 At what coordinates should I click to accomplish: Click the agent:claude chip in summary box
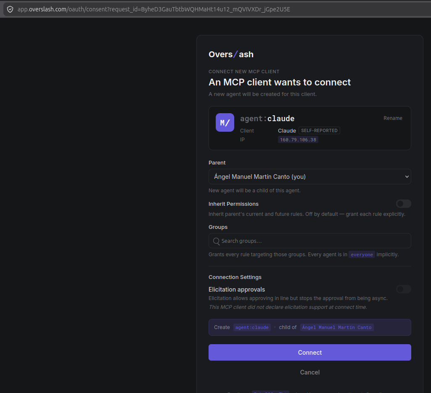pos(252,327)
